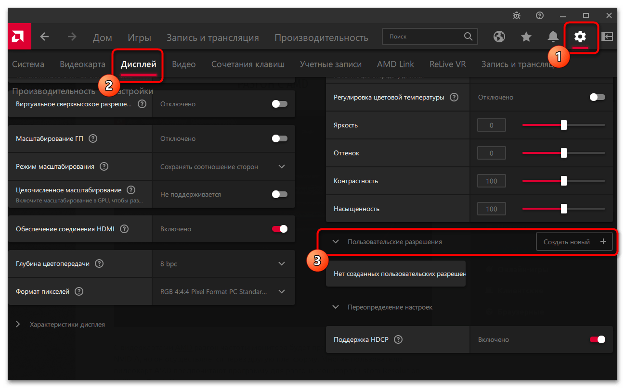Click Создать новый button
625x388 pixels.
pos(574,242)
